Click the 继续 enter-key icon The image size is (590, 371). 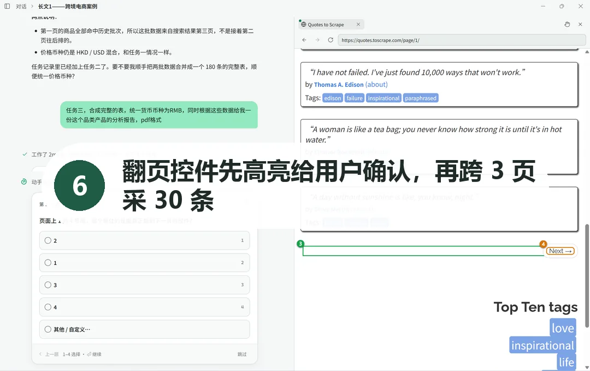89,354
